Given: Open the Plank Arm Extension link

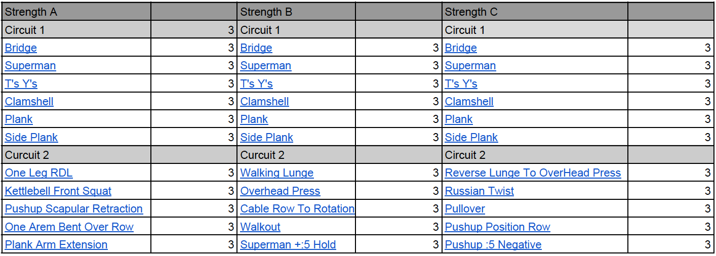Looking at the screenshot, I should tap(56, 244).
